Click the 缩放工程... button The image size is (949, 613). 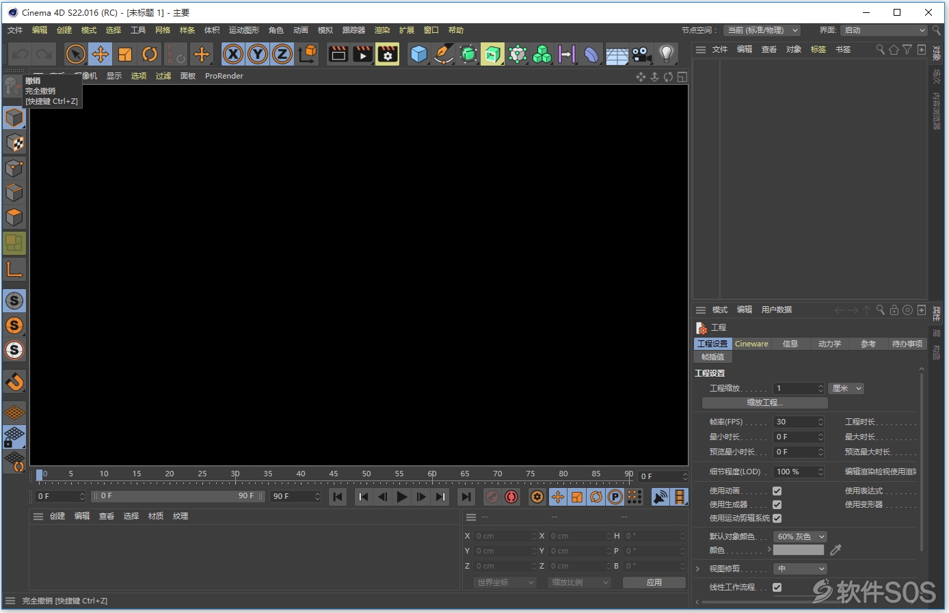[x=764, y=403]
